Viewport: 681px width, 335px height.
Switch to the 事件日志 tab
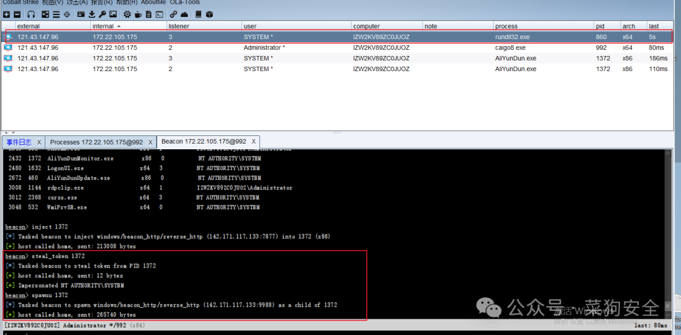pos(19,142)
